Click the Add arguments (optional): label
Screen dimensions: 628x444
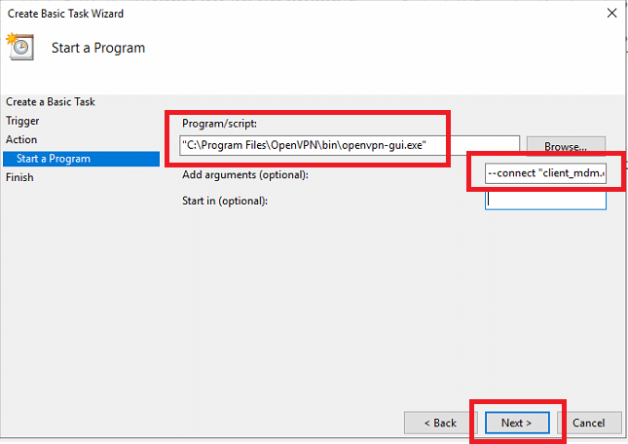[x=245, y=175]
